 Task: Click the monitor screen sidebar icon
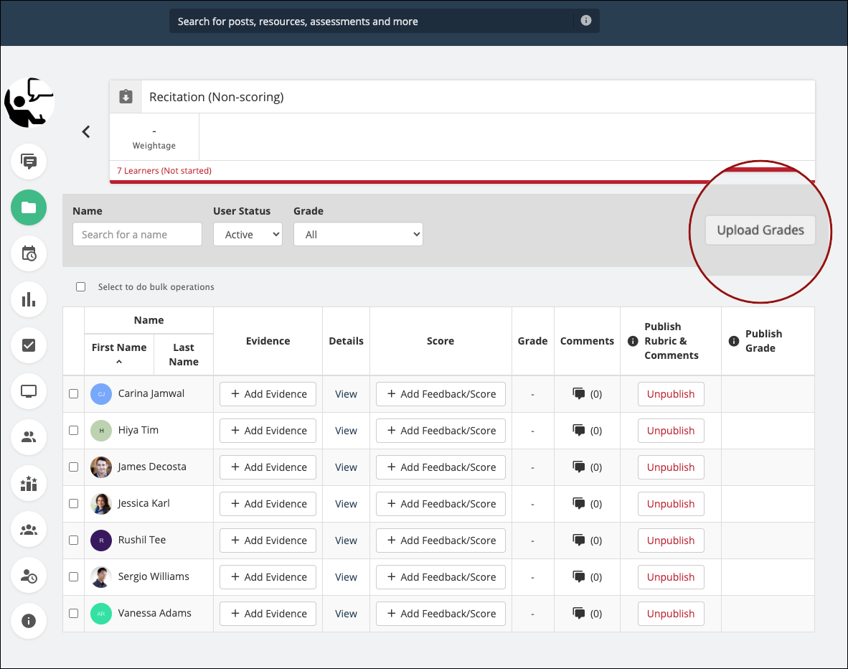[x=29, y=391]
